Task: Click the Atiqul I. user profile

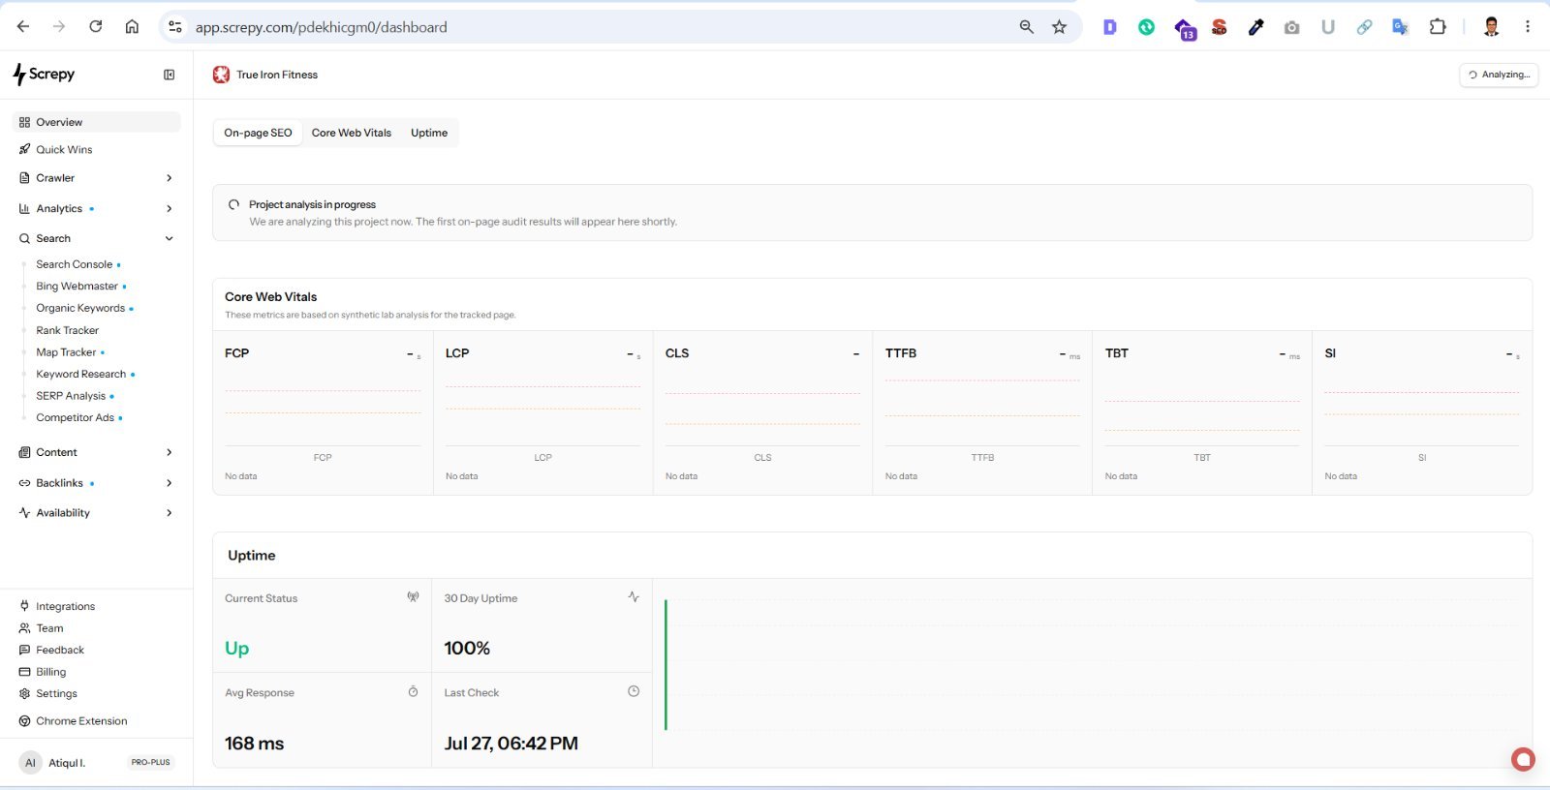Action: [x=52, y=763]
